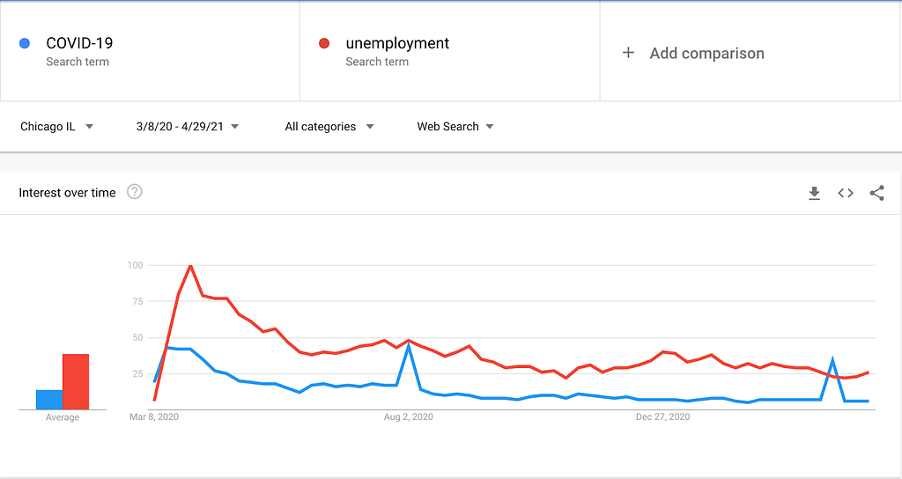902x479 pixels.
Task: Click the Dec 27, 2020 axis label
Action: pyautogui.click(x=662, y=416)
